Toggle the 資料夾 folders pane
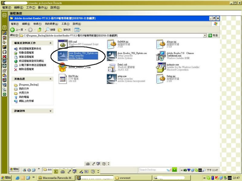This screenshot has width=242, height=181. [64, 30]
